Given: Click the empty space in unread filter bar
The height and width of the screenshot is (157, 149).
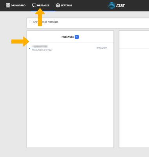Looking at the screenshot, I should (x=103, y=23).
